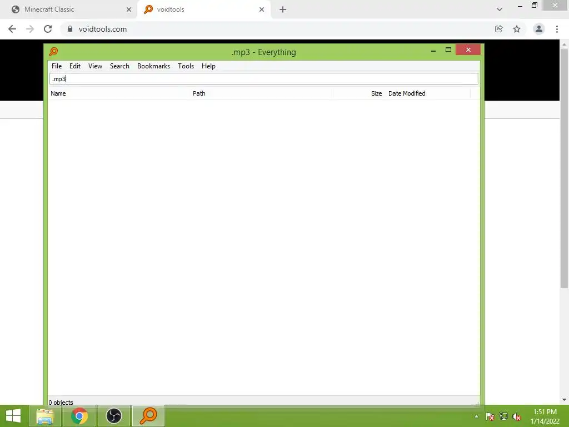The image size is (569, 427).
Task: Select Everything app in taskbar
Action: click(x=148, y=416)
